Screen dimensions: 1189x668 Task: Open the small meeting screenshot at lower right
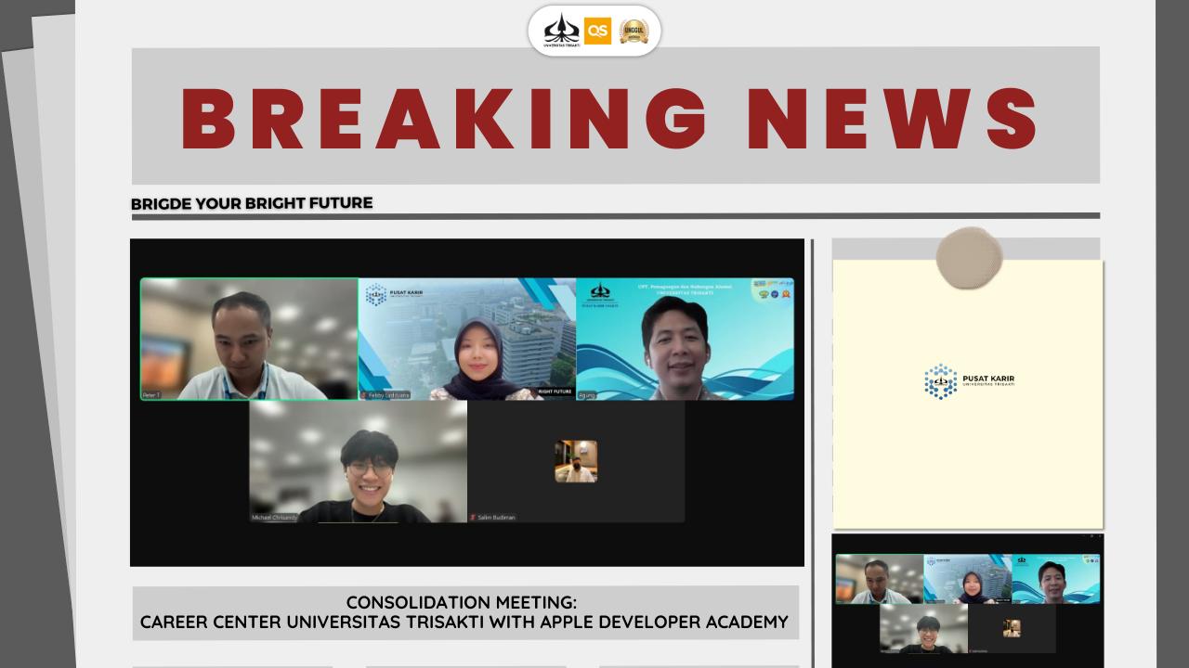(x=967, y=600)
